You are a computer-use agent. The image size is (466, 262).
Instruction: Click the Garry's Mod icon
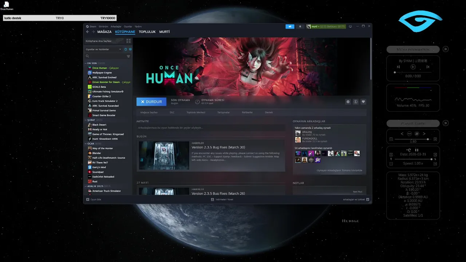click(90, 167)
